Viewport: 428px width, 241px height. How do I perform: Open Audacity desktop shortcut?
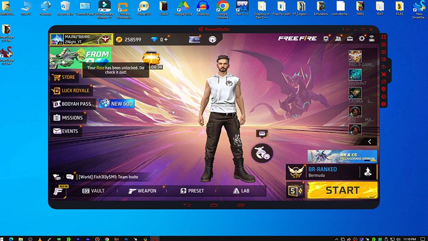tap(203, 8)
